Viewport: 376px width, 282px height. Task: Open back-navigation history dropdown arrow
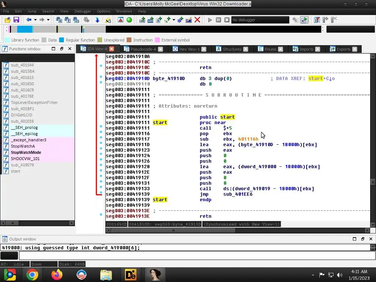[35, 20]
